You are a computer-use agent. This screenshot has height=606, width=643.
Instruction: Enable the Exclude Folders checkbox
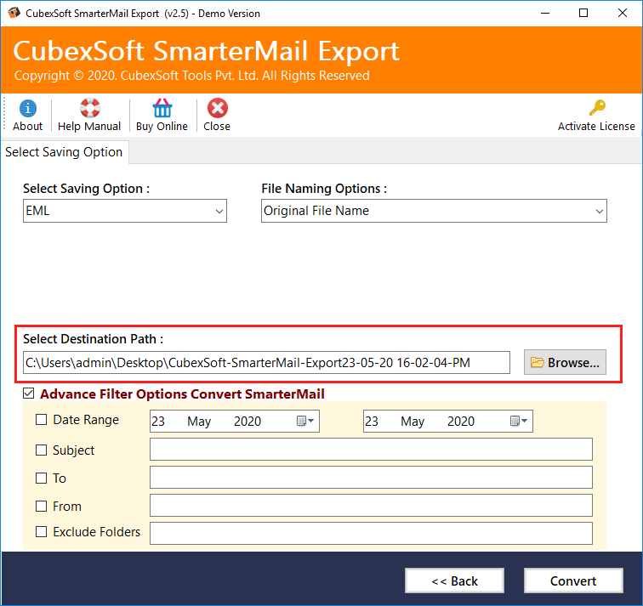click(x=41, y=531)
